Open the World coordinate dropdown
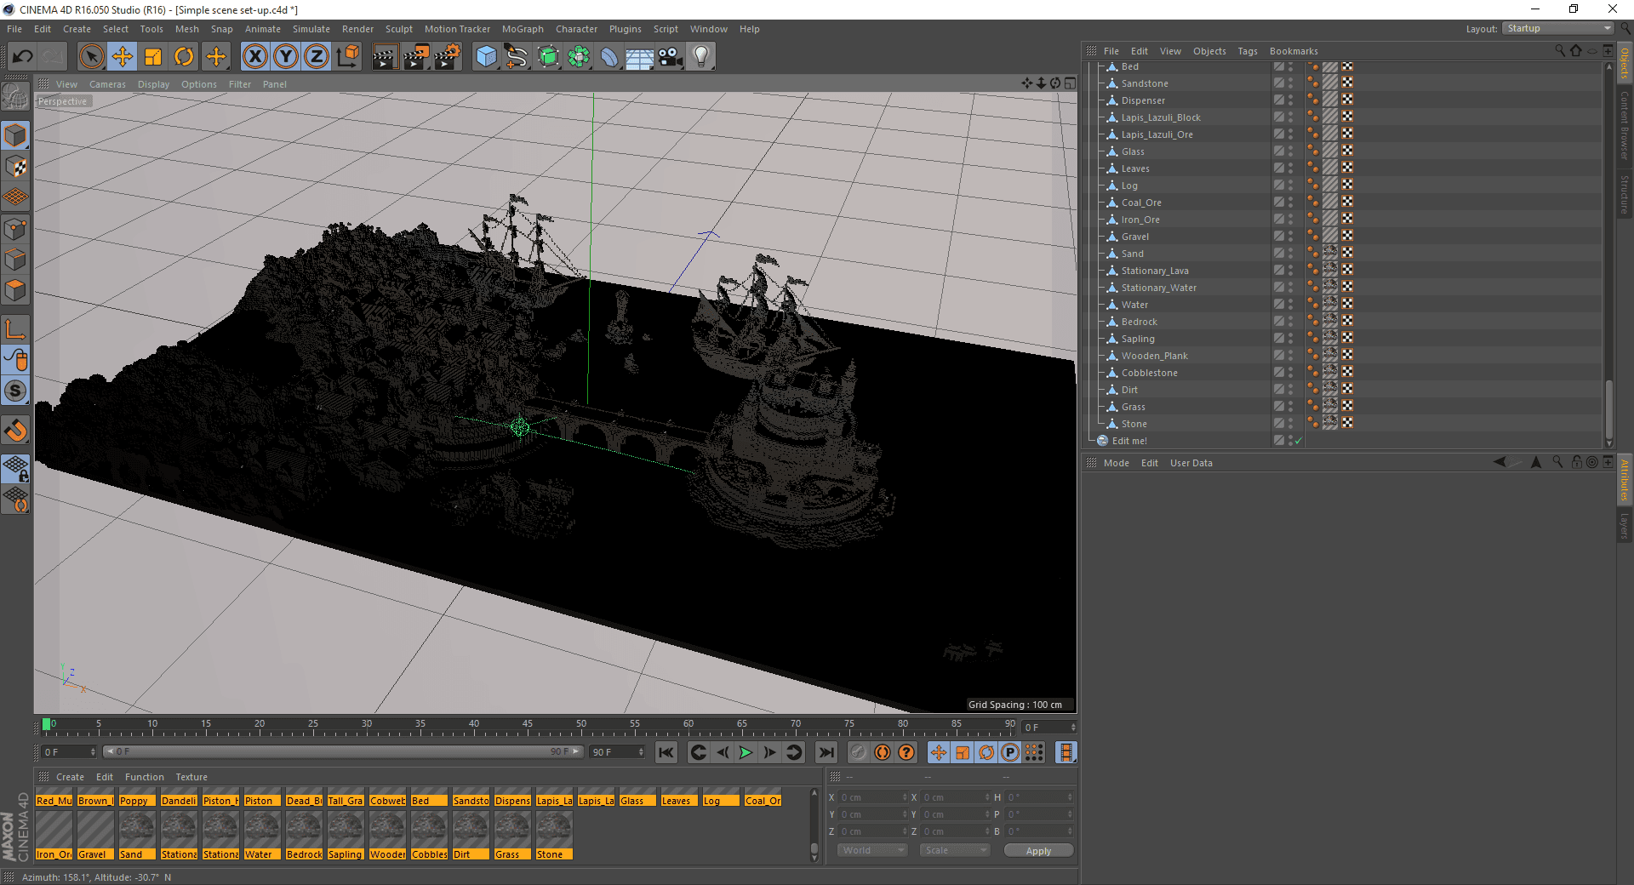1634x885 pixels. pos(872,850)
